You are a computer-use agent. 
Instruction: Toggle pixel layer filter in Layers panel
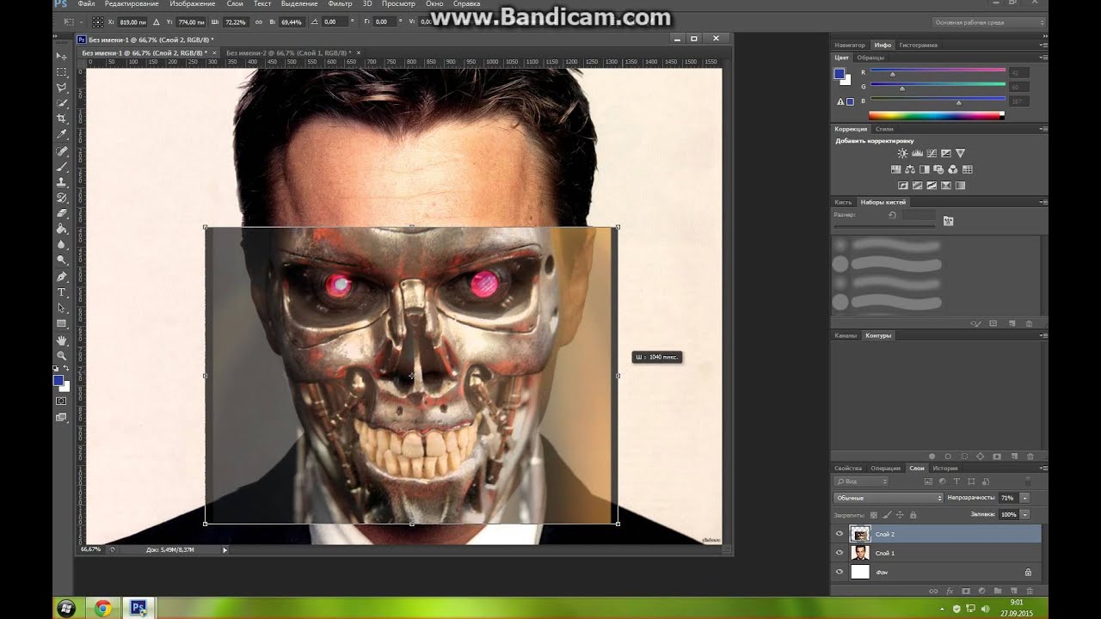(928, 481)
